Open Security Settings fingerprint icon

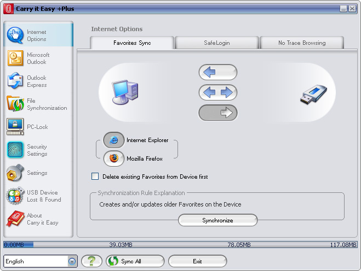(x=15, y=150)
